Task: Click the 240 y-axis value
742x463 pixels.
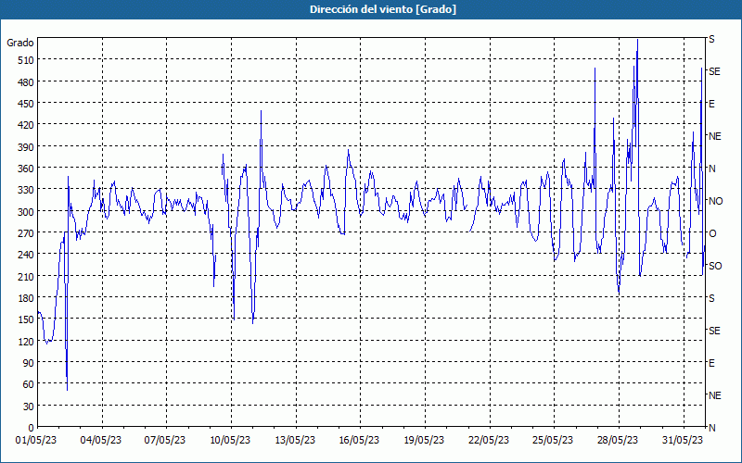Action: point(26,256)
